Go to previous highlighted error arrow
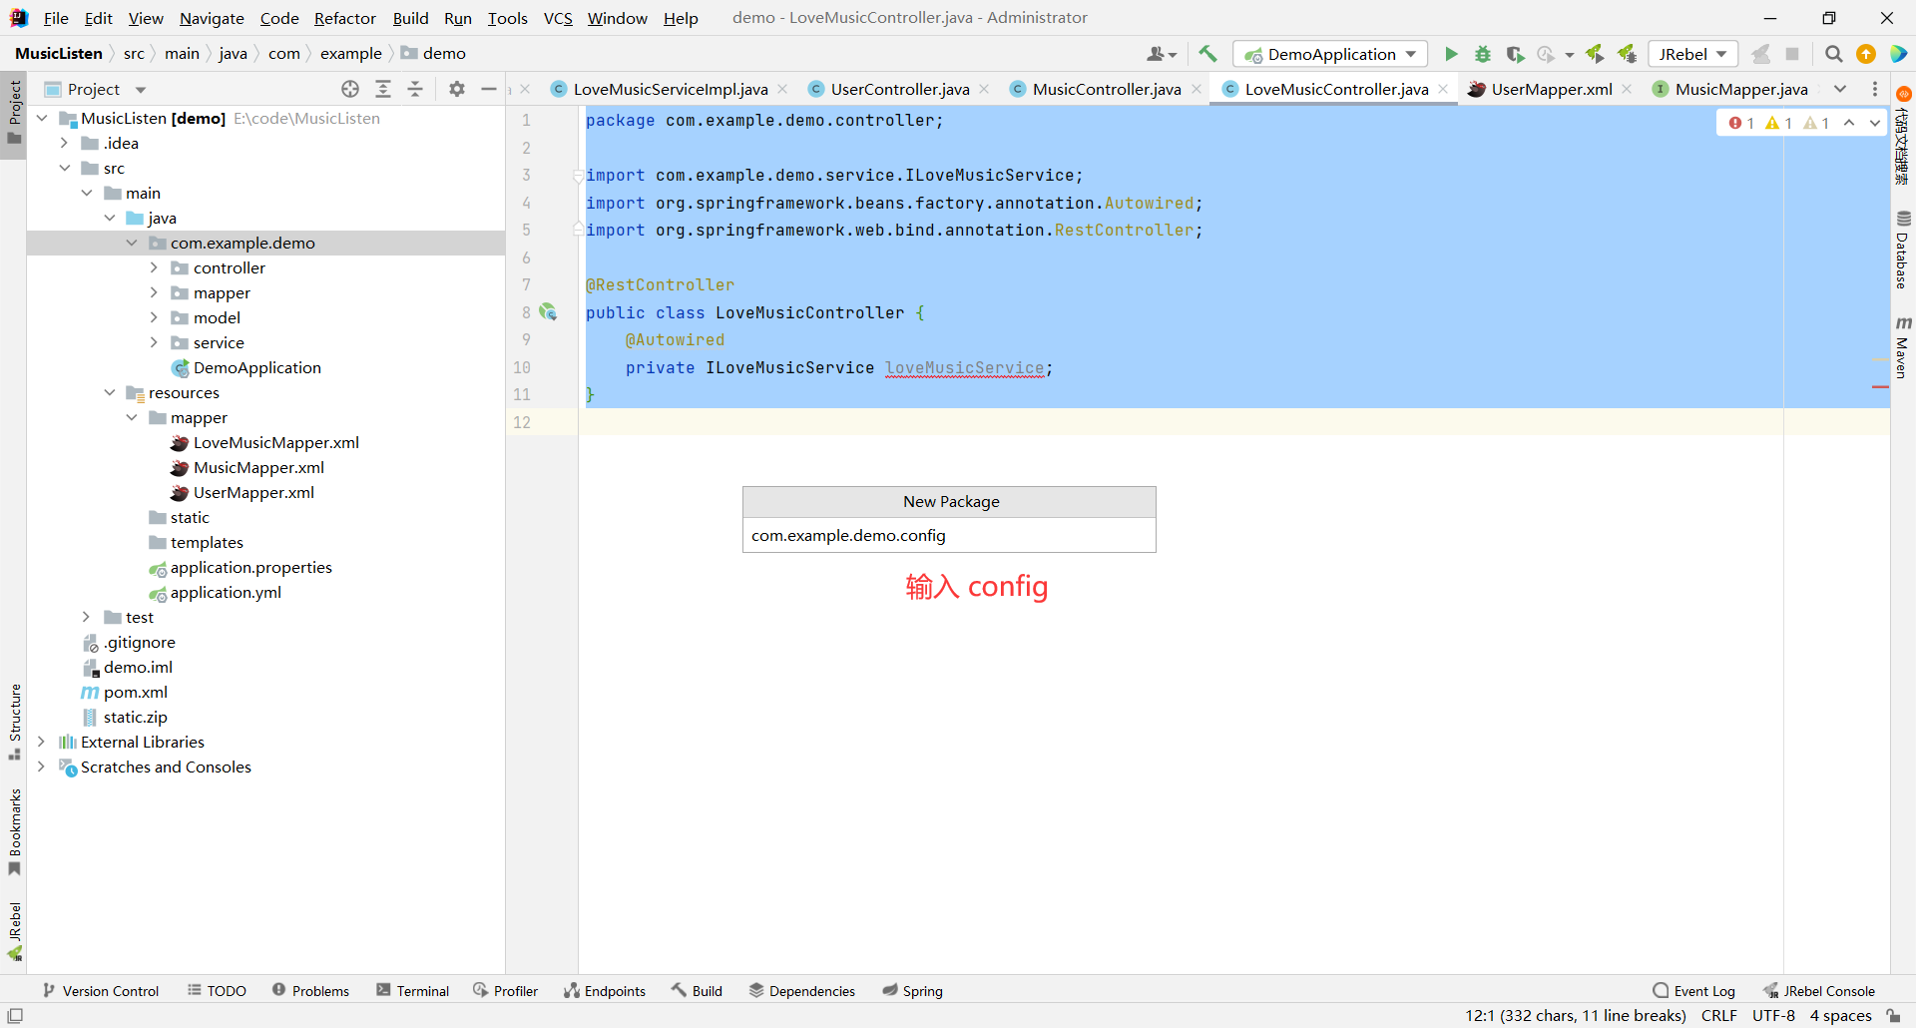Viewport: 1916px width, 1028px height. [x=1849, y=123]
